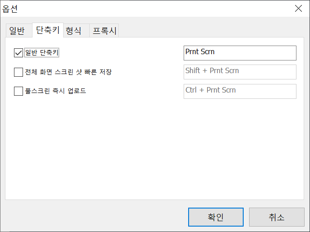310x232 pixels.
Task: Confirm with the 확인 button
Action: [x=216, y=217]
